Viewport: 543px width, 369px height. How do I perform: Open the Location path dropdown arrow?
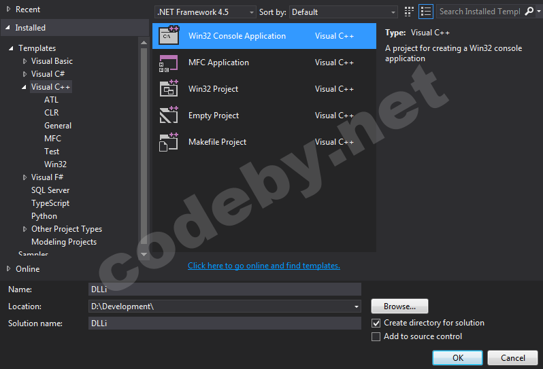(357, 306)
